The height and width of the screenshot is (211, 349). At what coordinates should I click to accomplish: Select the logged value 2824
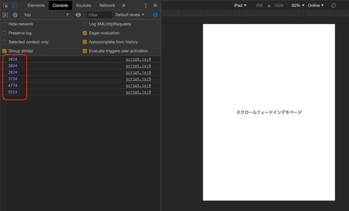pos(13,73)
